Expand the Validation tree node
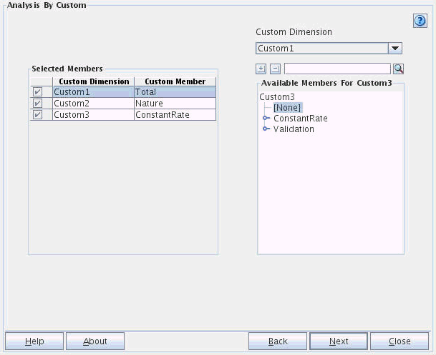 coord(266,129)
